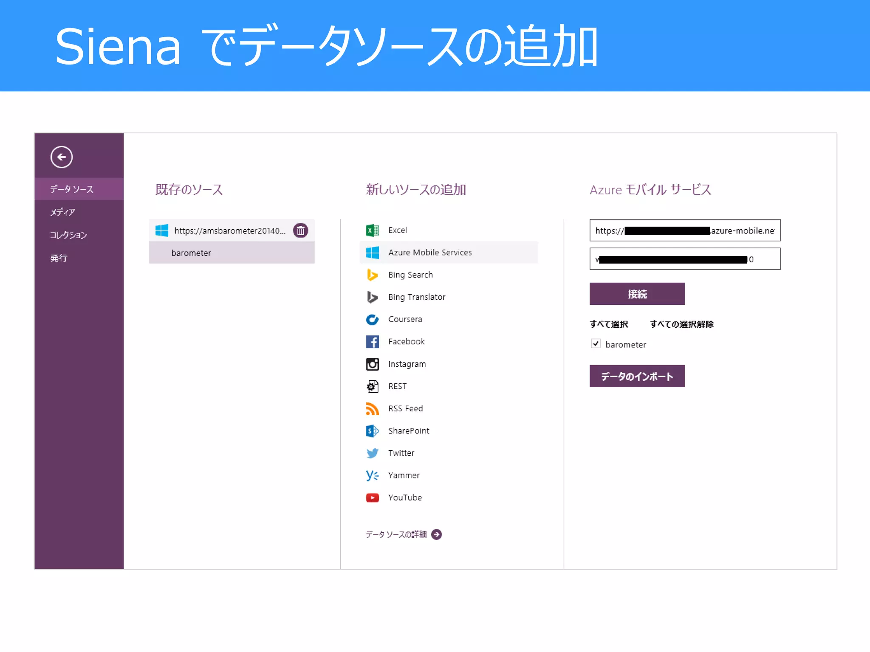Choose the Bing Translator label
Image resolution: width=870 pixels, height=652 pixels.
(417, 297)
